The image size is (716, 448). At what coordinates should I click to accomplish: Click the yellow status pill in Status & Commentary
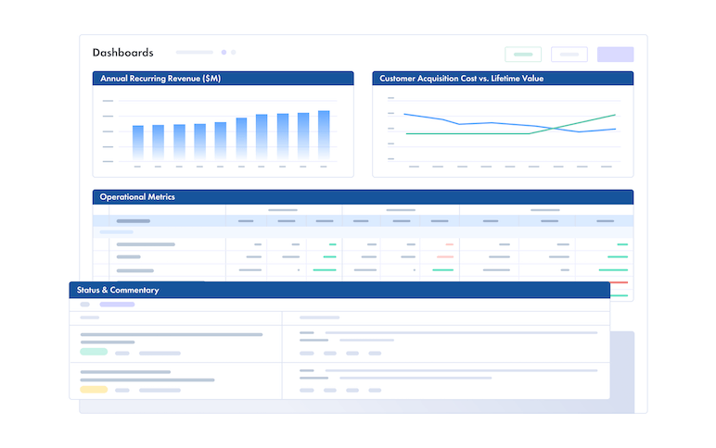pyautogui.click(x=94, y=390)
